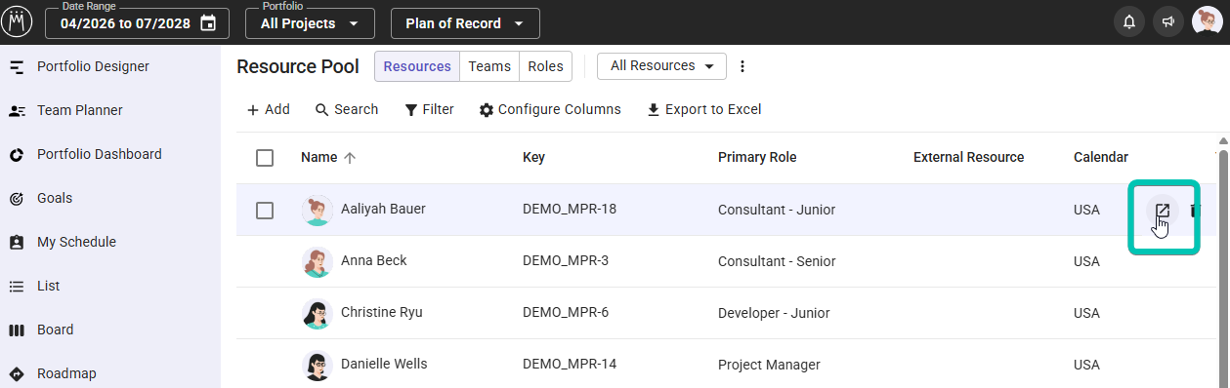The width and height of the screenshot is (1230, 388).
Task: Select the name Christine Ryu
Action: (x=382, y=313)
